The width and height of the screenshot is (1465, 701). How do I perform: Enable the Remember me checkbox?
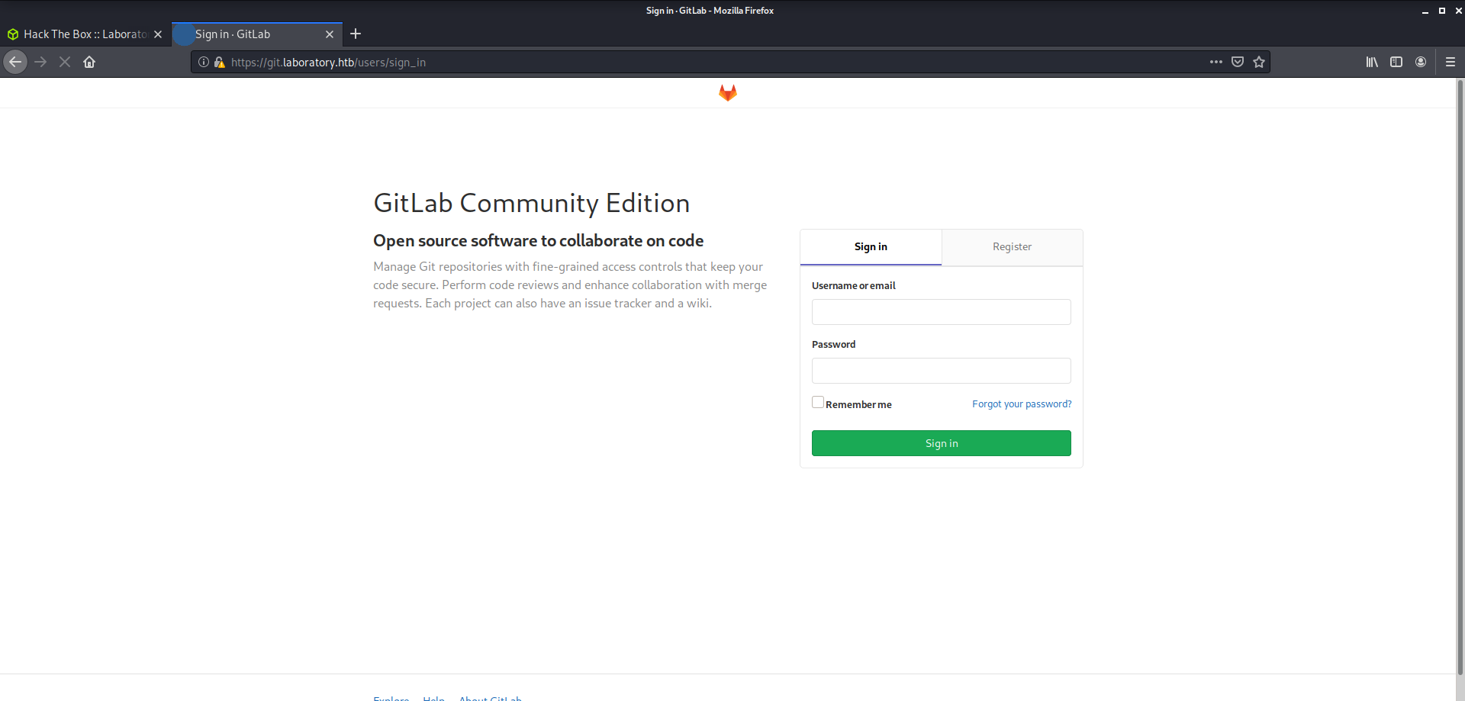pyautogui.click(x=818, y=403)
